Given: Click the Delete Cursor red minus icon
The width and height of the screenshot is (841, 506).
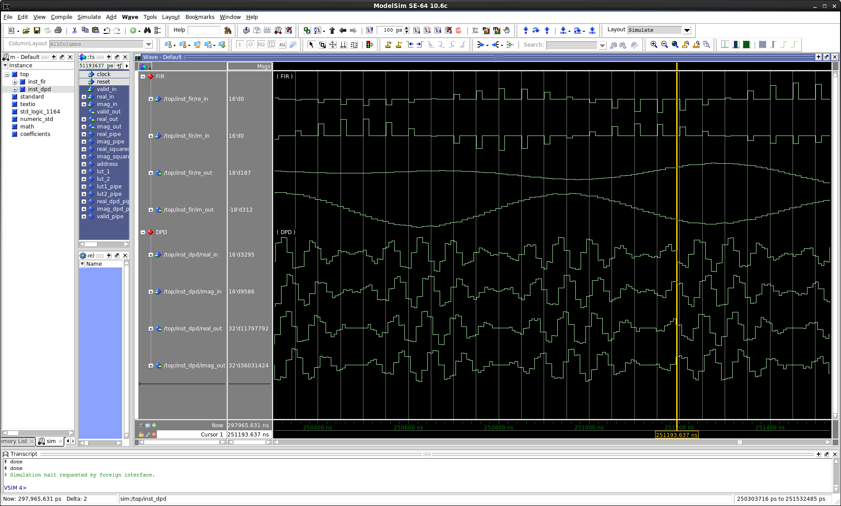Looking at the screenshot, I should [x=154, y=435].
